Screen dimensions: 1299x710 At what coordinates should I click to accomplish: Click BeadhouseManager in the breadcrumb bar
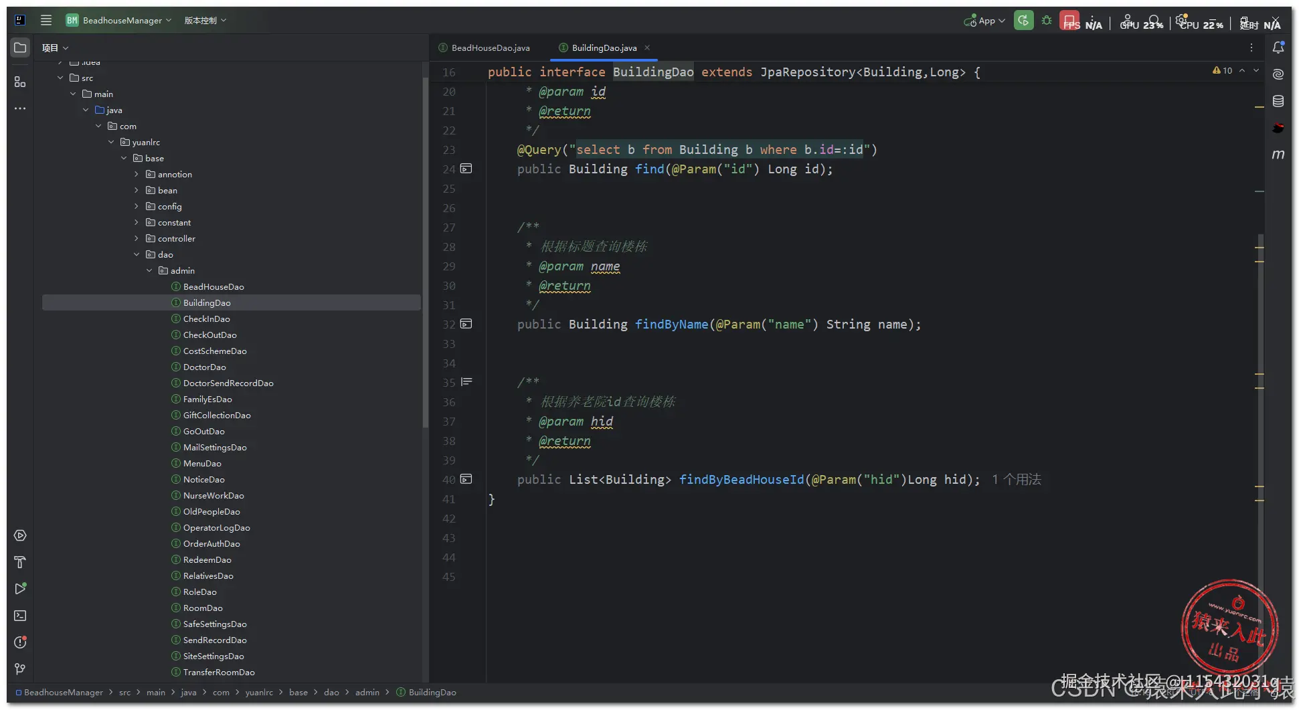(64, 693)
